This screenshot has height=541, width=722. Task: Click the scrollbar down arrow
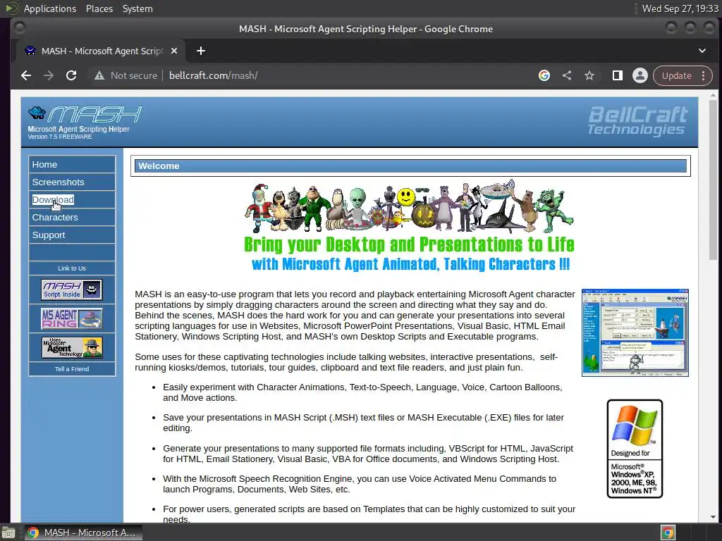click(x=713, y=517)
